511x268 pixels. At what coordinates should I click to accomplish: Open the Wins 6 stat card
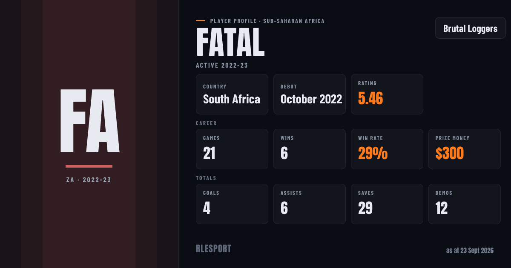pyautogui.click(x=310, y=149)
